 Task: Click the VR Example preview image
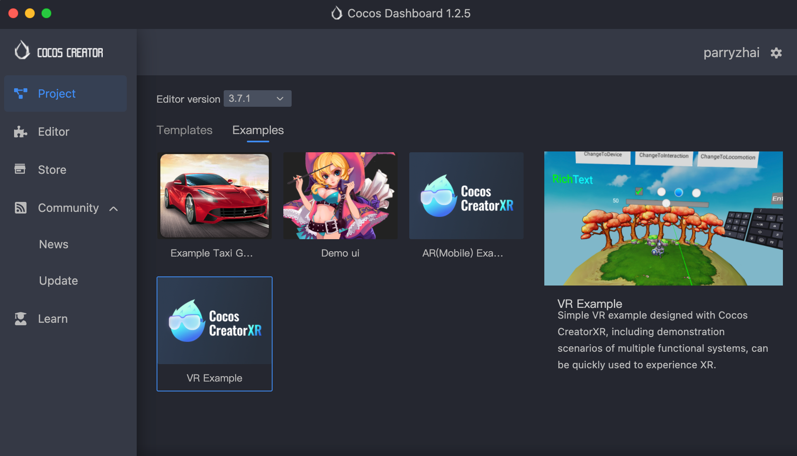click(664, 218)
